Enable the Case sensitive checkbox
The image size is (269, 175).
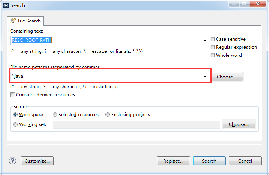click(212, 39)
